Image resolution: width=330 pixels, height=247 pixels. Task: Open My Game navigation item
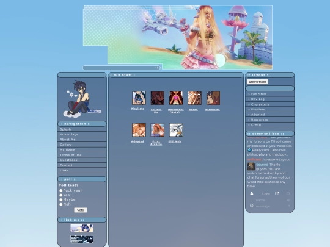click(x=82, y=150)
